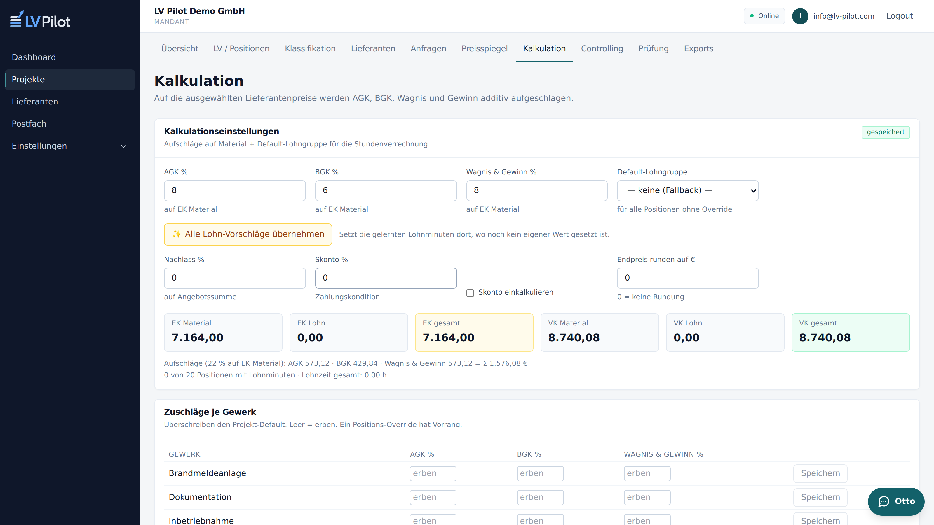Viewport: 934px width, 525px height.
Task: Go to the Exports tab
Action: point(698,48)
